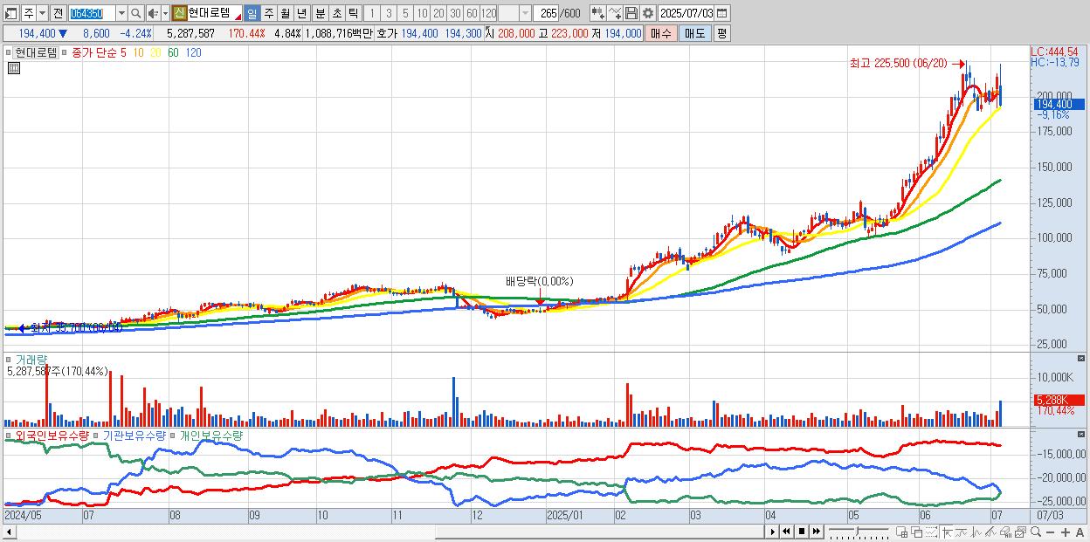Click the zigzag wave icon in bottom bar
This screenshot has width=1090, height=542.
pyautogui.click(x=976, y=532)
